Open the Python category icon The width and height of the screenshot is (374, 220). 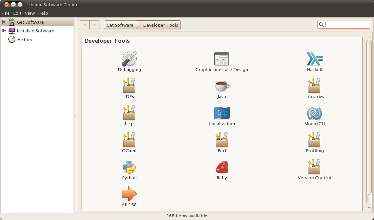click(129, 167)
